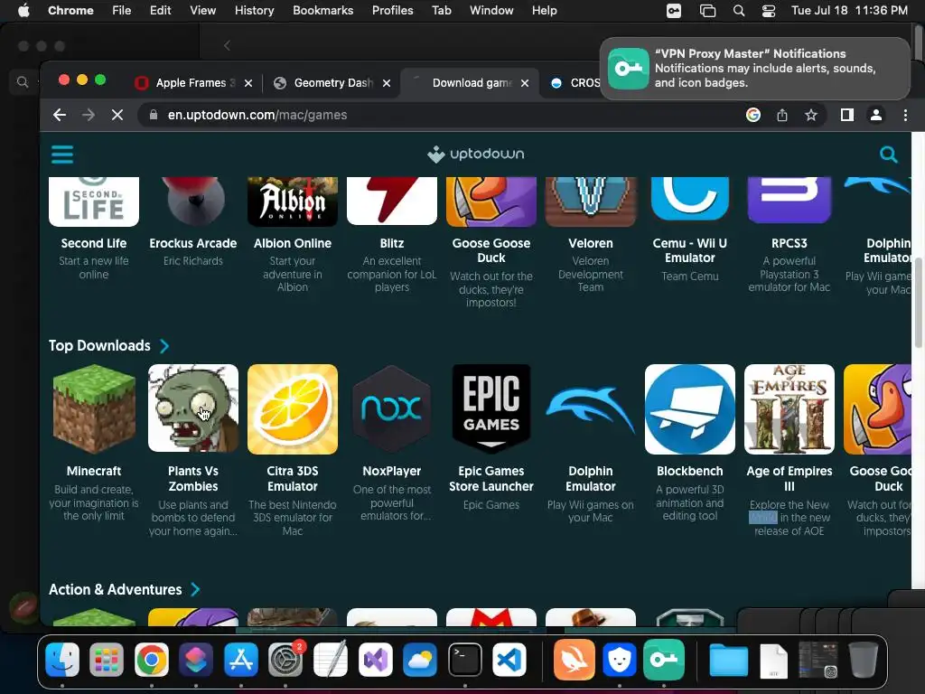Open the Second Life icon
Screen dimensions: 925x694
(94, 202)
